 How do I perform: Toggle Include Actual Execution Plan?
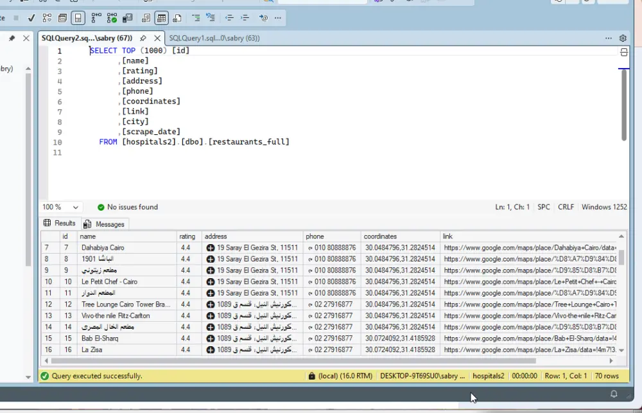[96, 18]
